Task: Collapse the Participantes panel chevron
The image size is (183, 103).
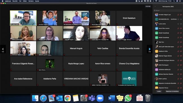Action: click(155, 7)
